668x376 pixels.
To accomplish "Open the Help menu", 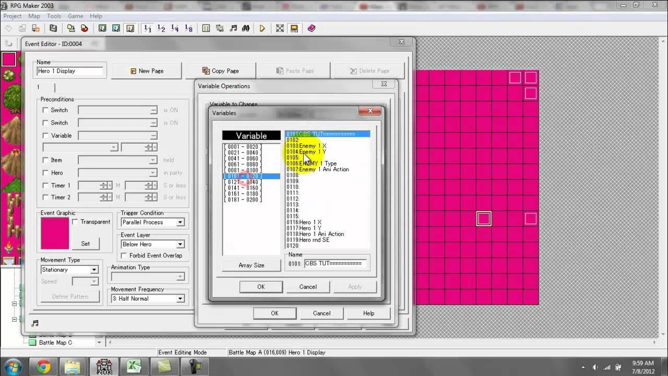I will click(96, 16).
